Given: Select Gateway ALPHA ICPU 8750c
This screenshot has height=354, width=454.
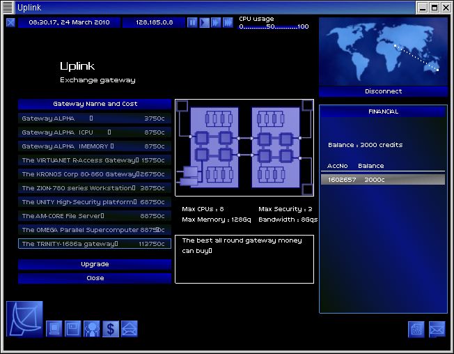Looking at the screenshot, I should coord(95,132).
